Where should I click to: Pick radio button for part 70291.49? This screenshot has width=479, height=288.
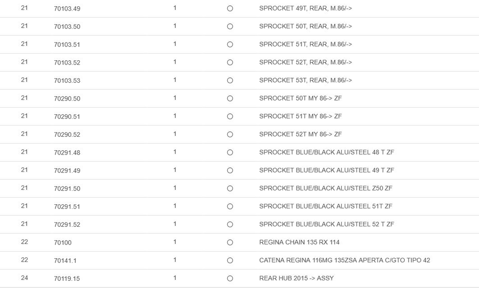[x=230, y=170]
